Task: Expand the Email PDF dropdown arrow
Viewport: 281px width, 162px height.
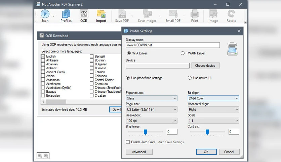Action: pos(184,16)
